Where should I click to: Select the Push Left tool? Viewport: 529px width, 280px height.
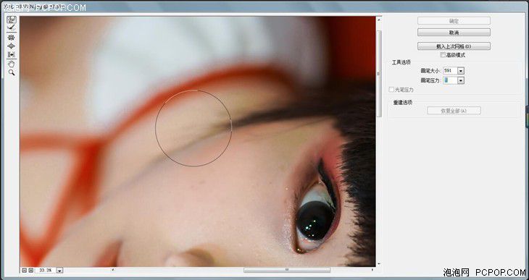pos(12,54)
